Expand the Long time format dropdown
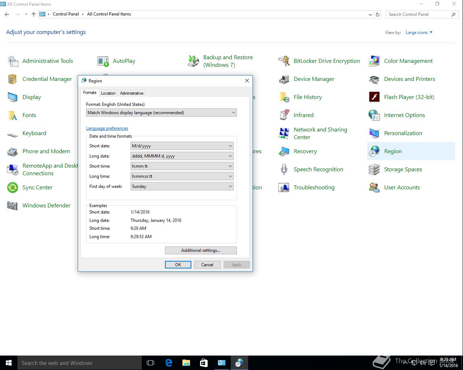463x370 pixels. (182, 176)
